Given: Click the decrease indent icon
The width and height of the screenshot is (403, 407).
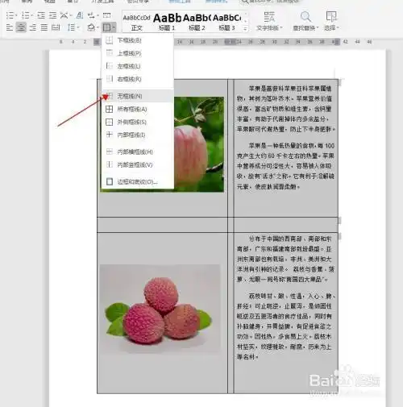Looking at the screenshot, I should [x=41, y=15].
